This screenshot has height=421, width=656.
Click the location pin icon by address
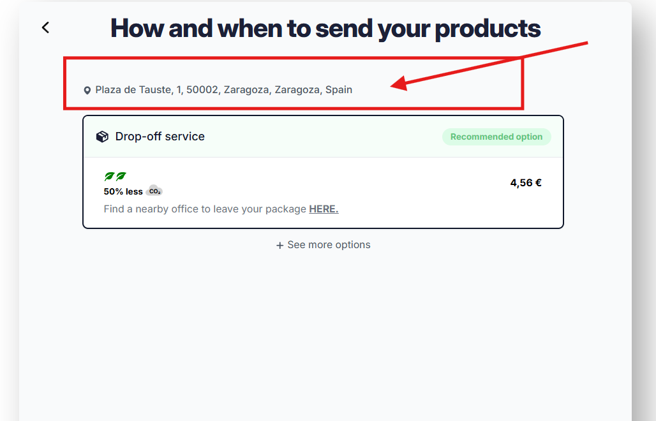(x=87, y=91)
